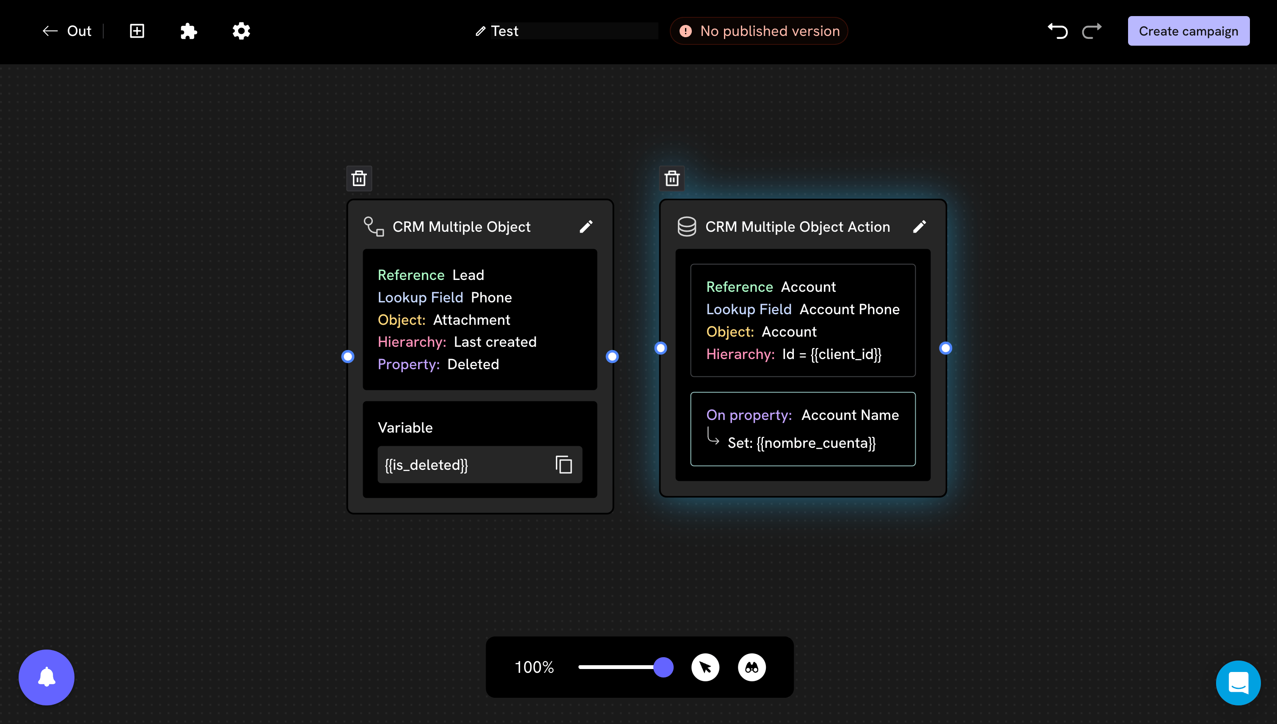Delete the CRM Multiple Object node
The image size is (1277, 724).
(x=359, y=178)
